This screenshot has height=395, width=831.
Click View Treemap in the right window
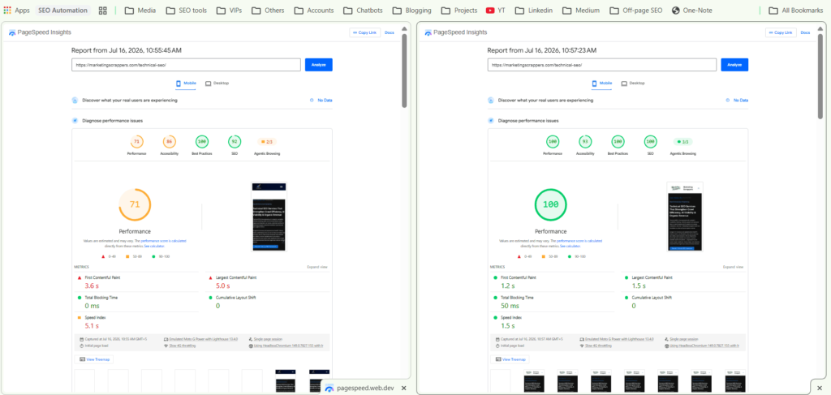click(x=510, y=359)
